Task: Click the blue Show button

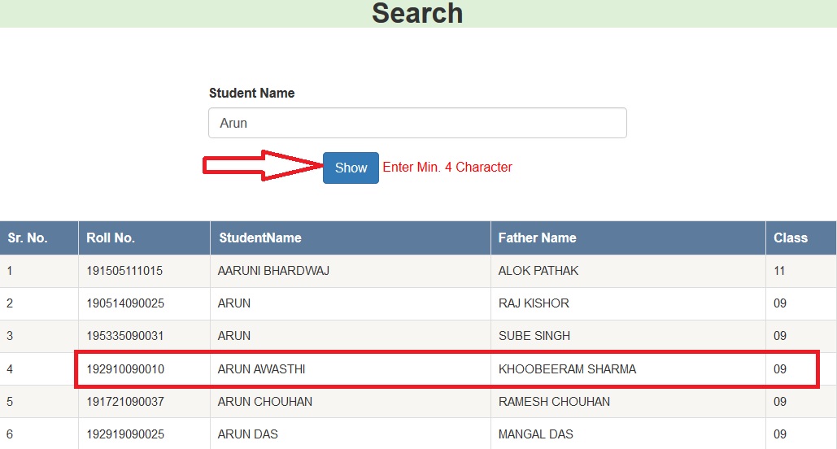Action: [351, 168]
